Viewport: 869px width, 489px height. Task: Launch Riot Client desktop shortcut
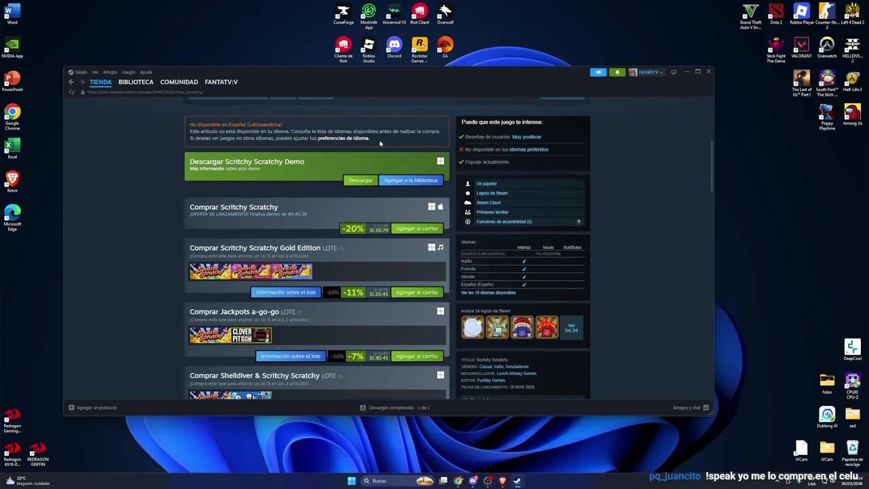click(420, 14)
